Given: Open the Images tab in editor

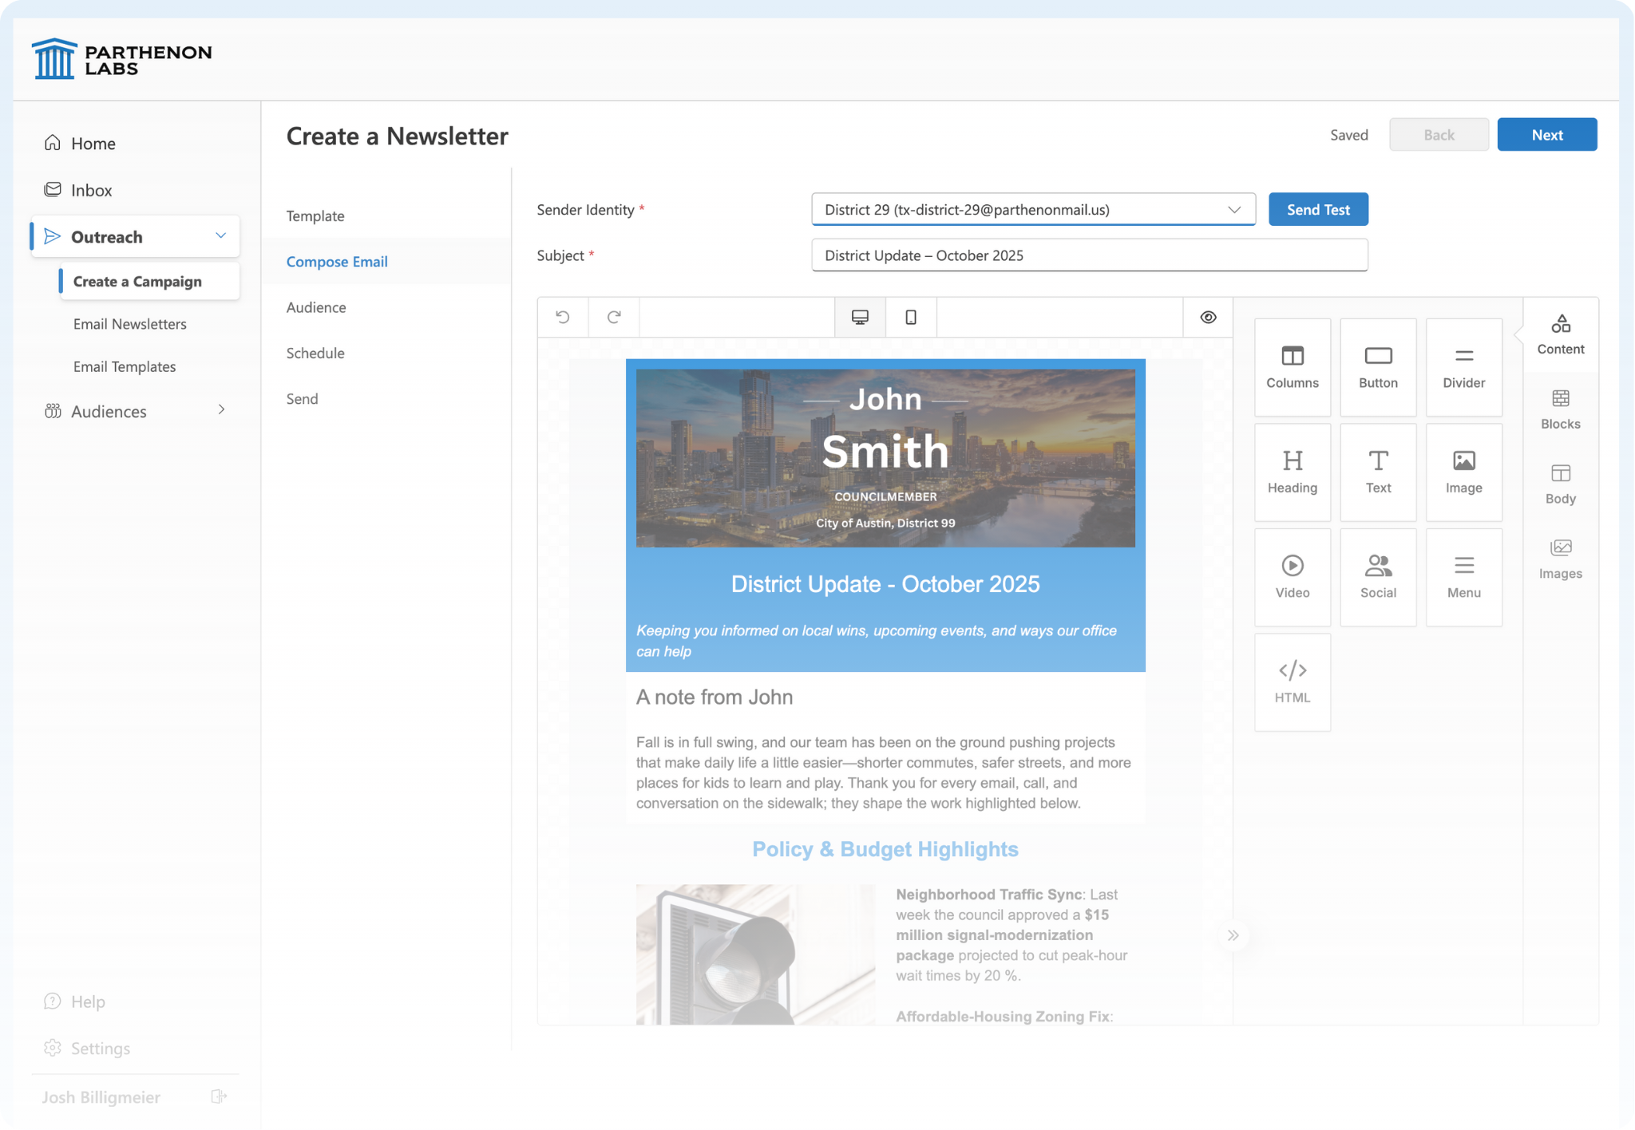Looking at the screenshot, I should (1561, 559).
